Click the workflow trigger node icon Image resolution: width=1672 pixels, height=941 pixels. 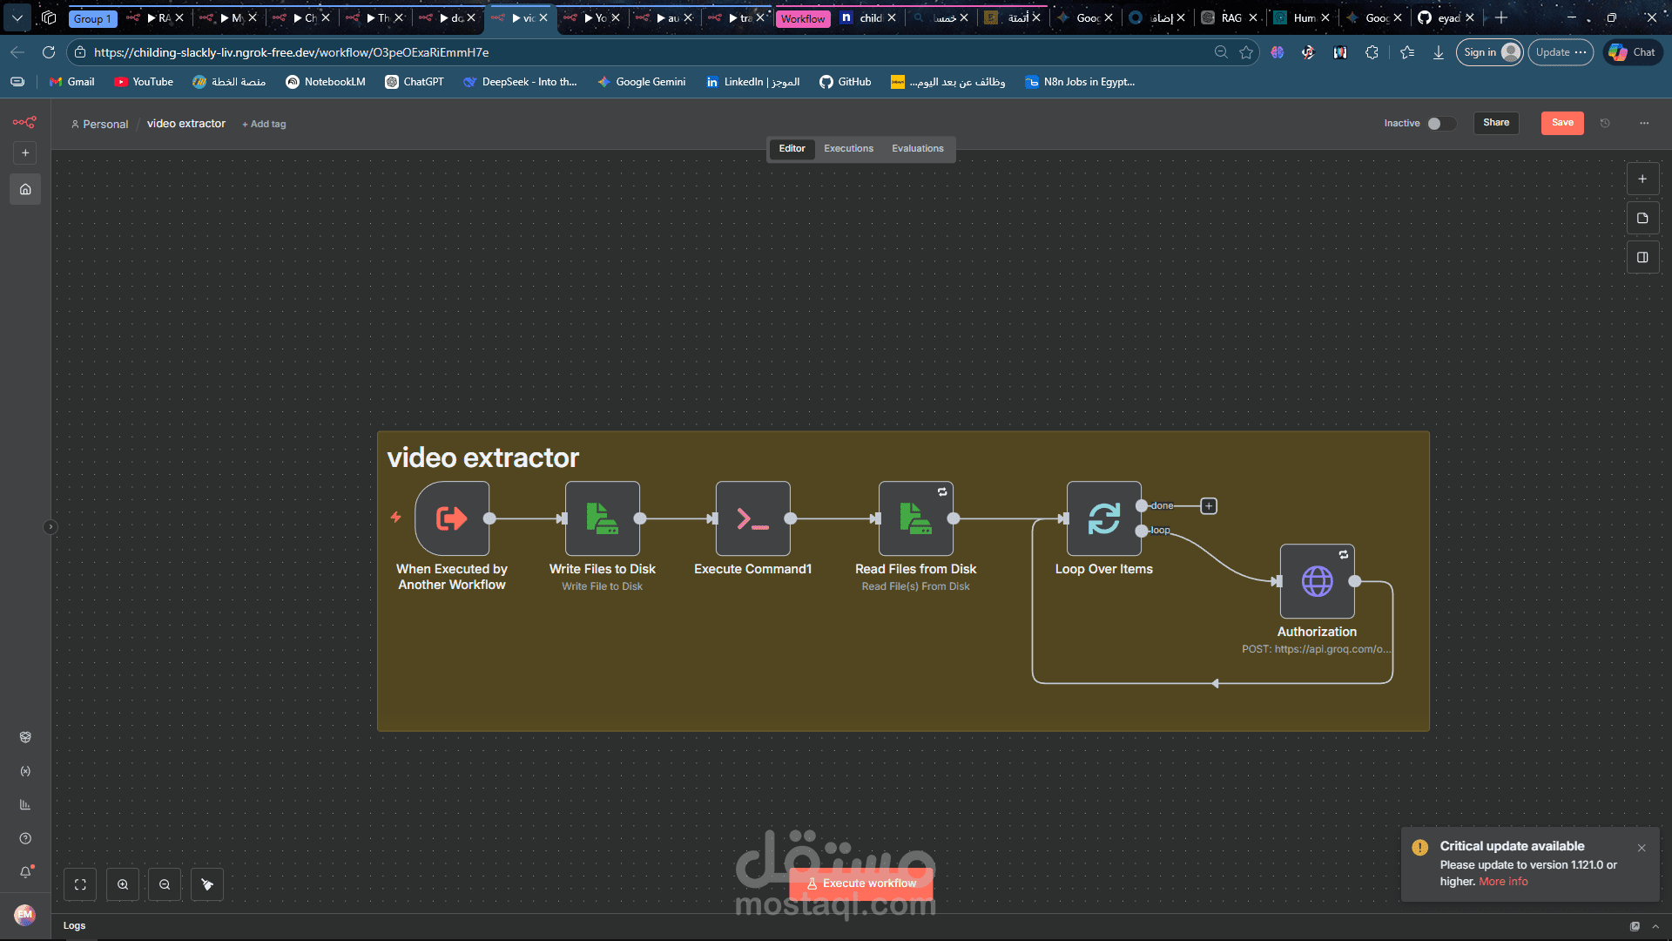coord(451,518)
